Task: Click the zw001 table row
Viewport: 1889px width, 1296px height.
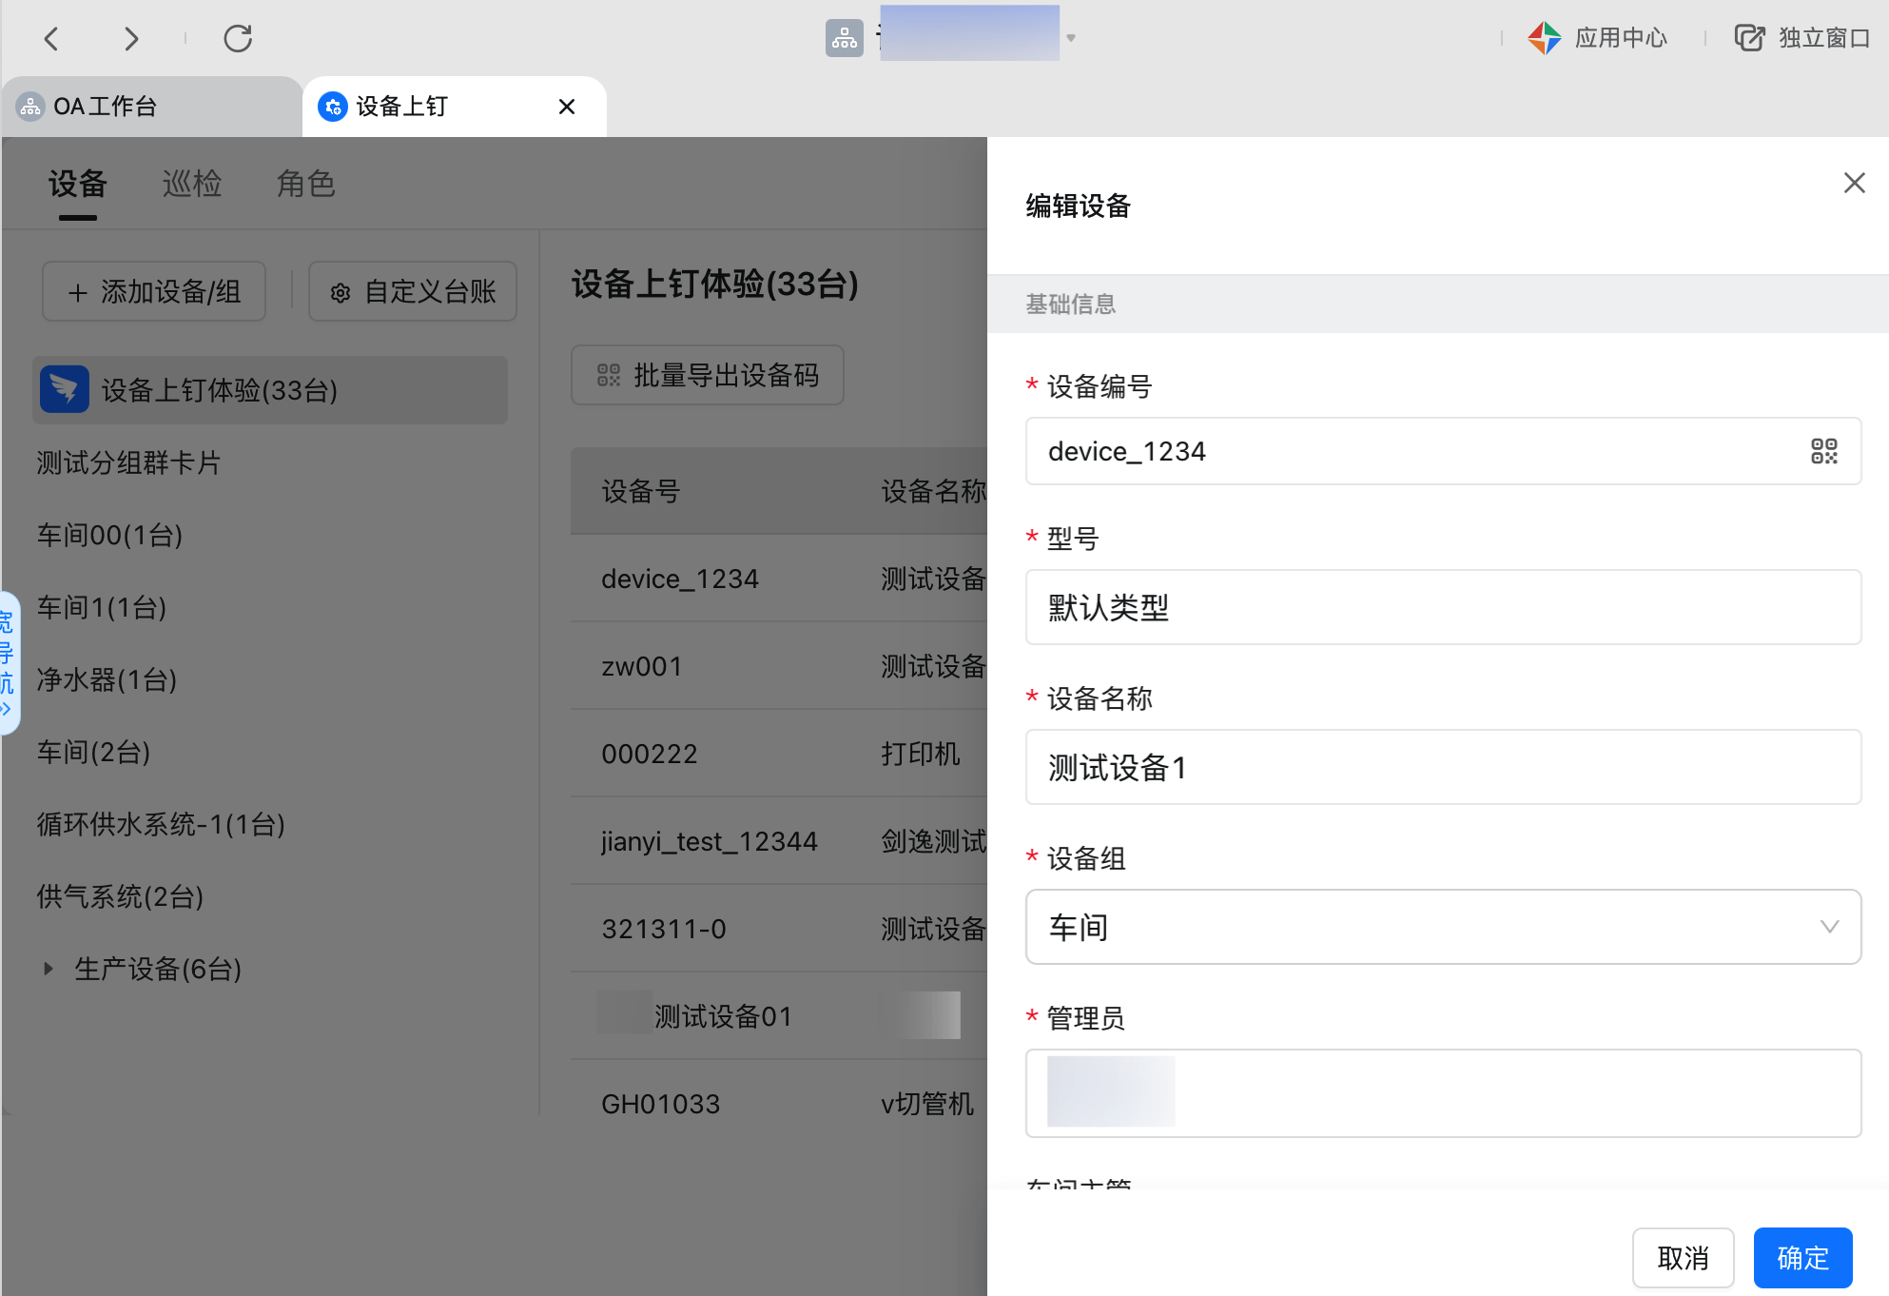Action: tap(779, 666)
